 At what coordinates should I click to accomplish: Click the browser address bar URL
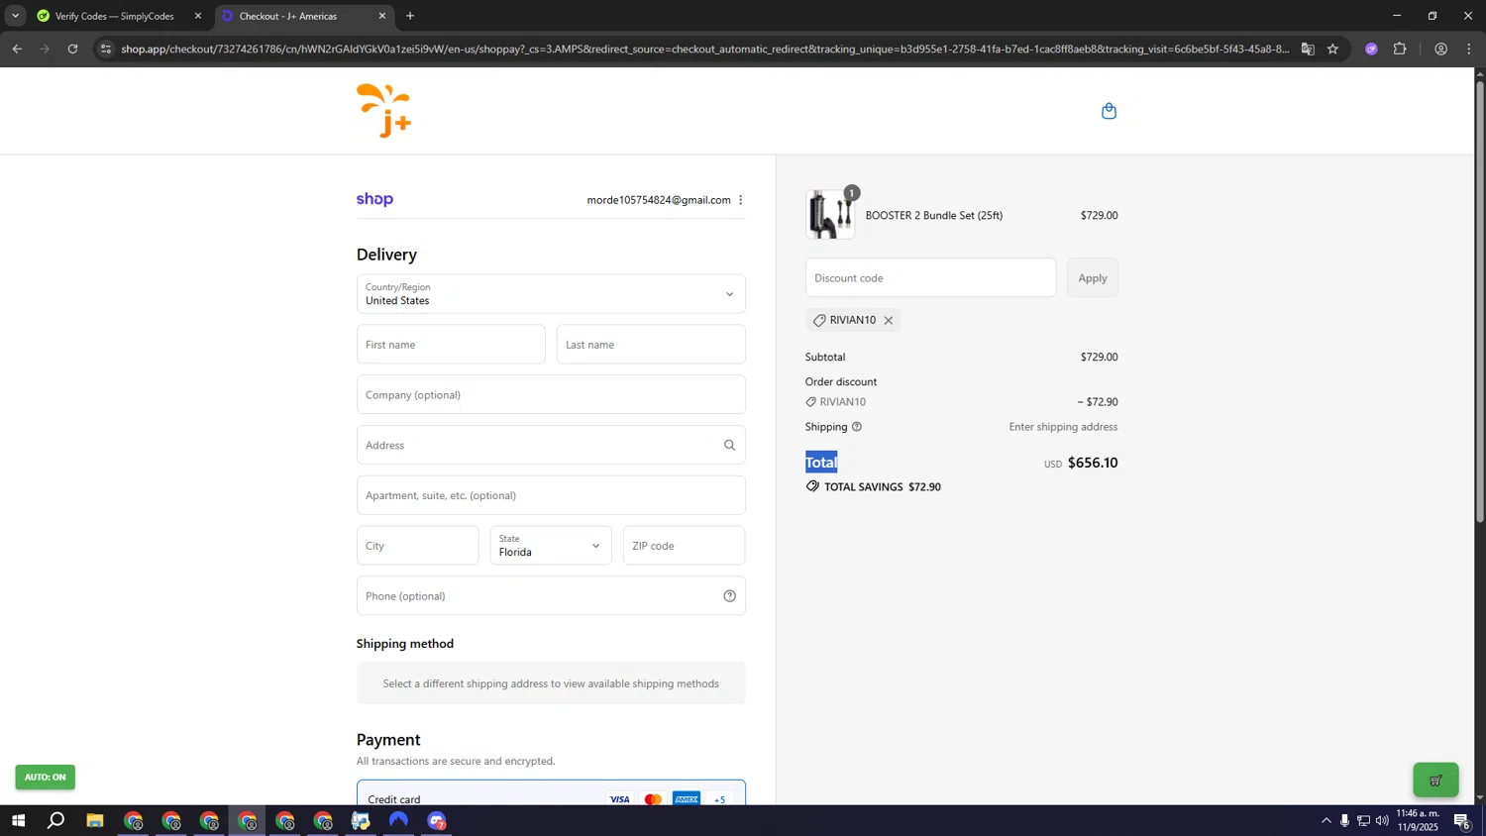[703, 49]
